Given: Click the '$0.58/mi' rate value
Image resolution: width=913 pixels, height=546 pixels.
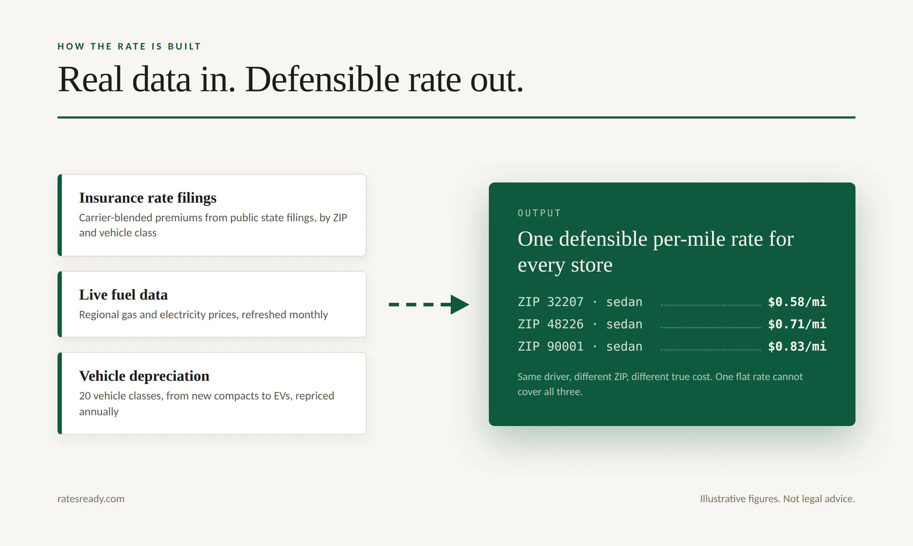Looking at the screenshot, I should click(797, 302).
